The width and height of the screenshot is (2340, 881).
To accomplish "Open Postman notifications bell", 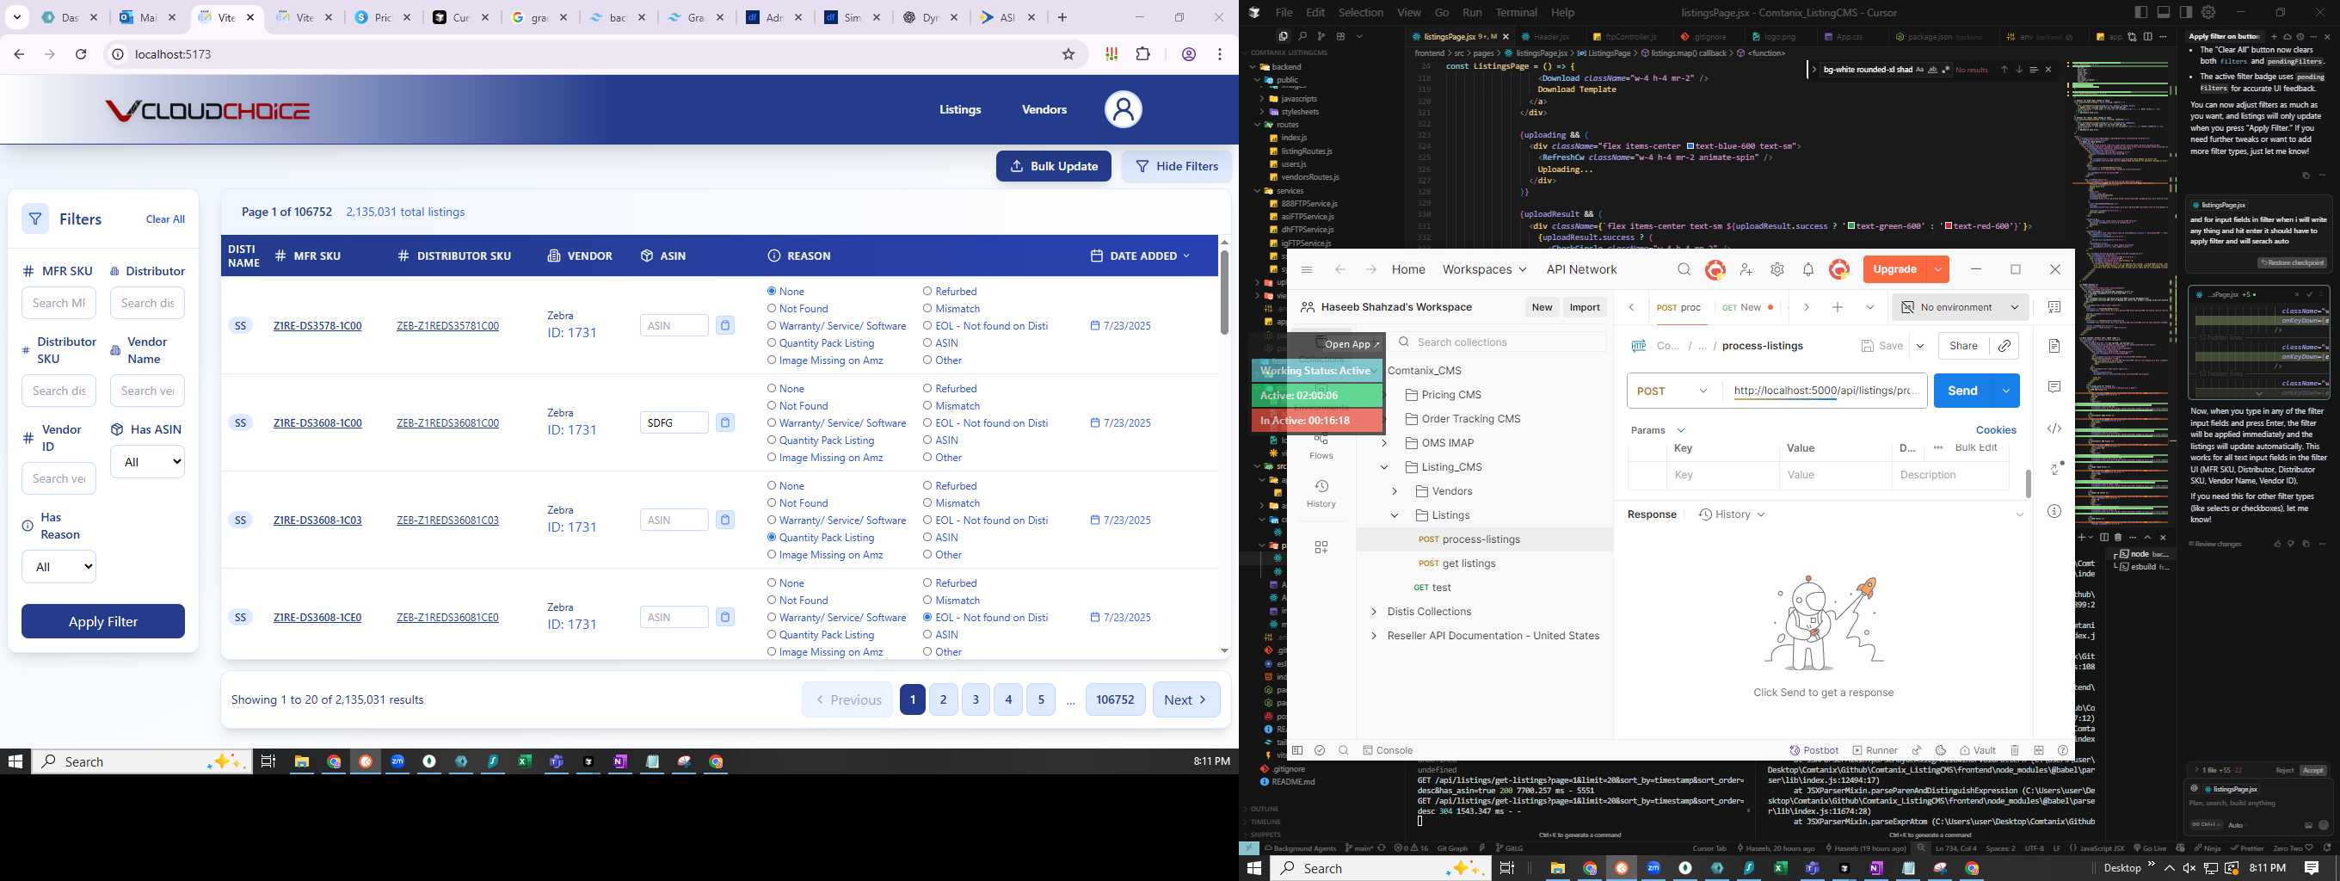I will (x=1807, y=268).
